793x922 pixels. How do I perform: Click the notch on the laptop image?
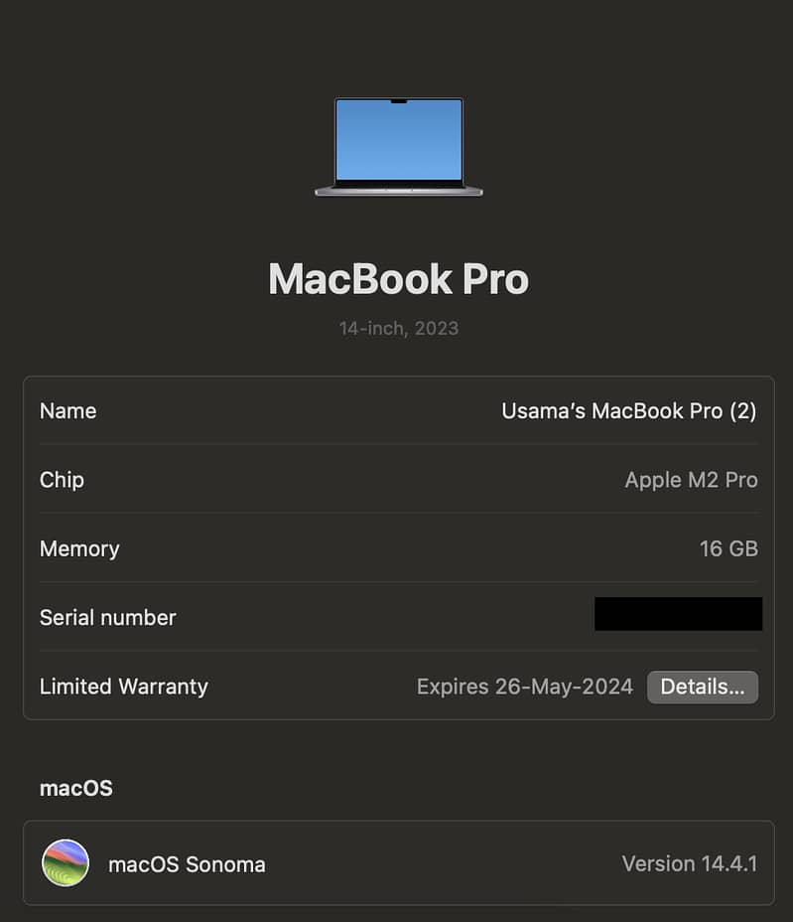(399, 101)
